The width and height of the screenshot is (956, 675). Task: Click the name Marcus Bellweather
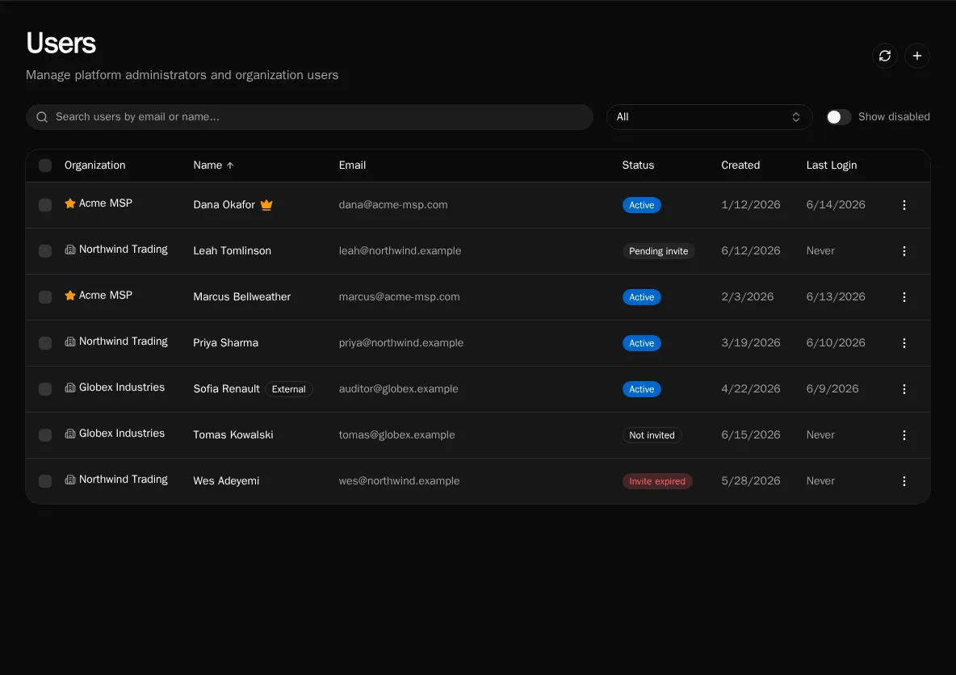pyautogui.click(x=242, y=297)
